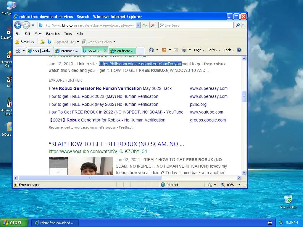Open the Tools menu in menu bar
Screen dimensions: 303x227
pyautogui.click(x=68, y=34)
